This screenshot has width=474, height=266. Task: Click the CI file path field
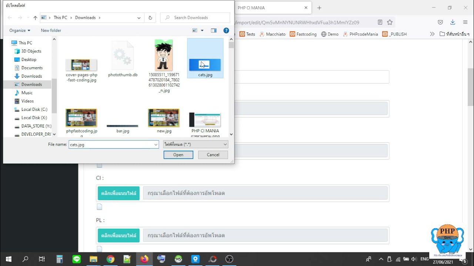[x=265, y=193]
